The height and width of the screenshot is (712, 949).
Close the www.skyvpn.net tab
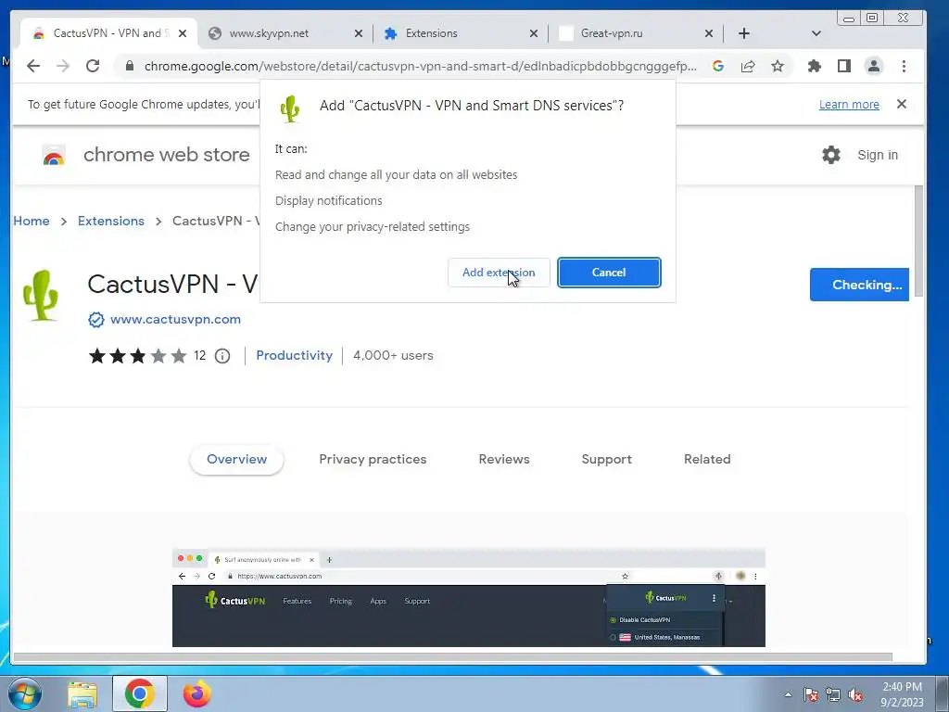(x=359, y=33)
